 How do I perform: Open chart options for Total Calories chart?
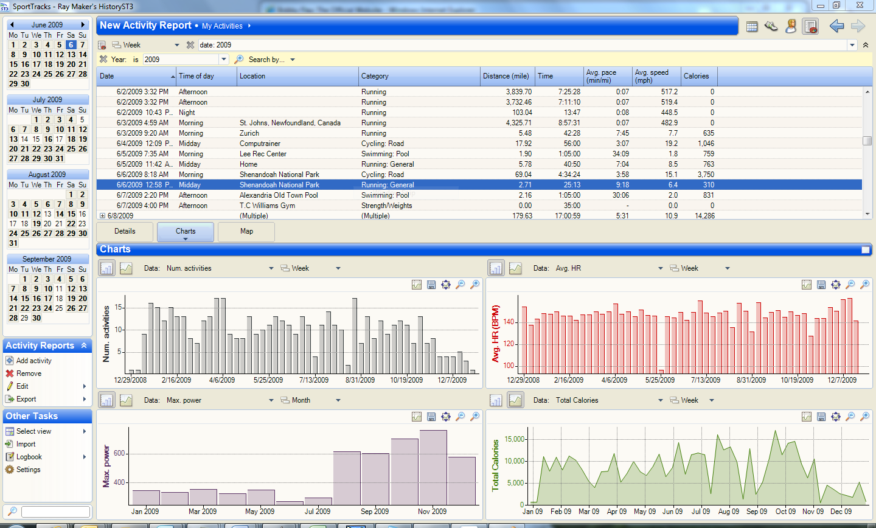(806, 417)
